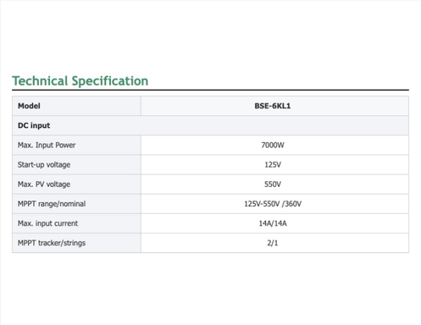This screenshot has width=421, height=325.
Task: Select the 125V start-up value
Action: 273,165
